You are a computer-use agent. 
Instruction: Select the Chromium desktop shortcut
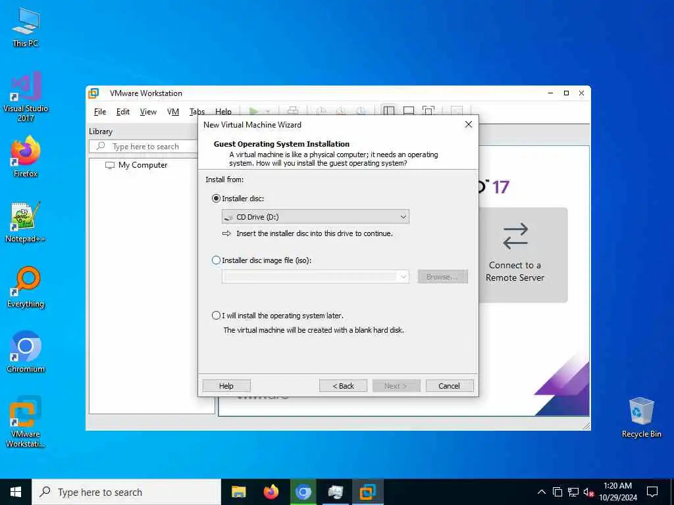coord(26,352)
